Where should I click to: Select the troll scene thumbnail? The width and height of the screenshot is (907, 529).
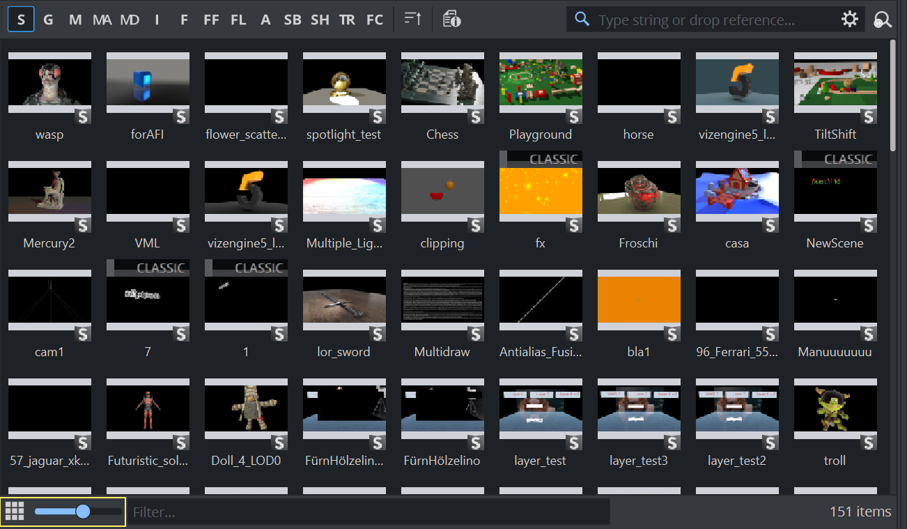(835, 408)
